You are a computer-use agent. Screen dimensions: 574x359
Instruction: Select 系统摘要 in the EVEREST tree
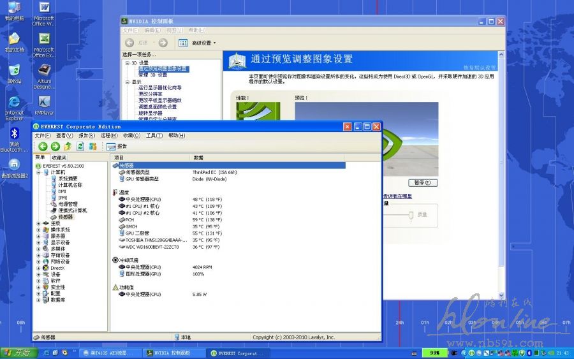pyautogui.click(x=68, y=179)
